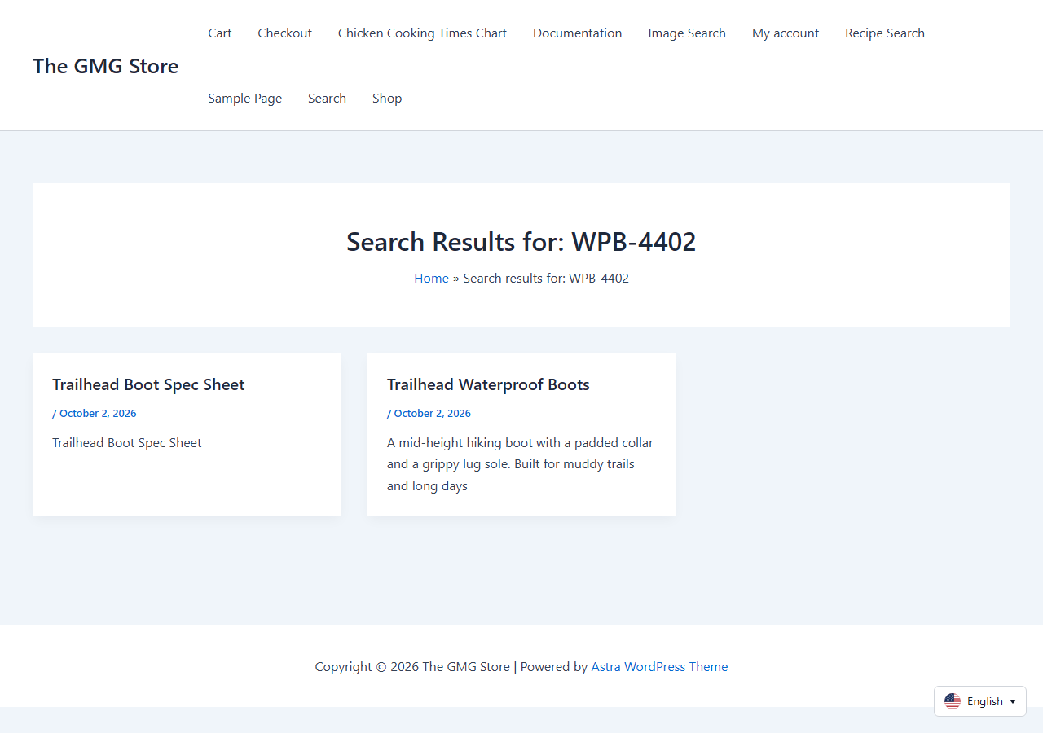This screenshot has height=733, width=1043.
Task: Select Image Search in the navigation
Action: (687, 33)
